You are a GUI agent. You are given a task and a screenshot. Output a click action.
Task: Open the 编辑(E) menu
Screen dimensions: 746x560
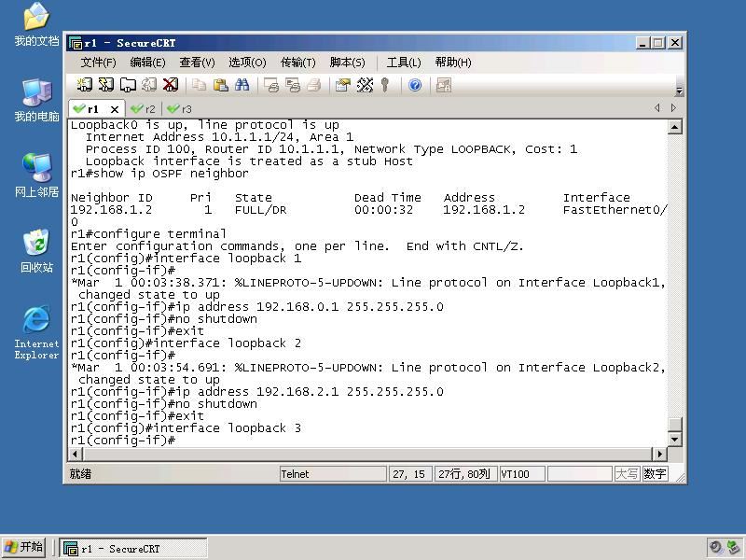(147, 63)
